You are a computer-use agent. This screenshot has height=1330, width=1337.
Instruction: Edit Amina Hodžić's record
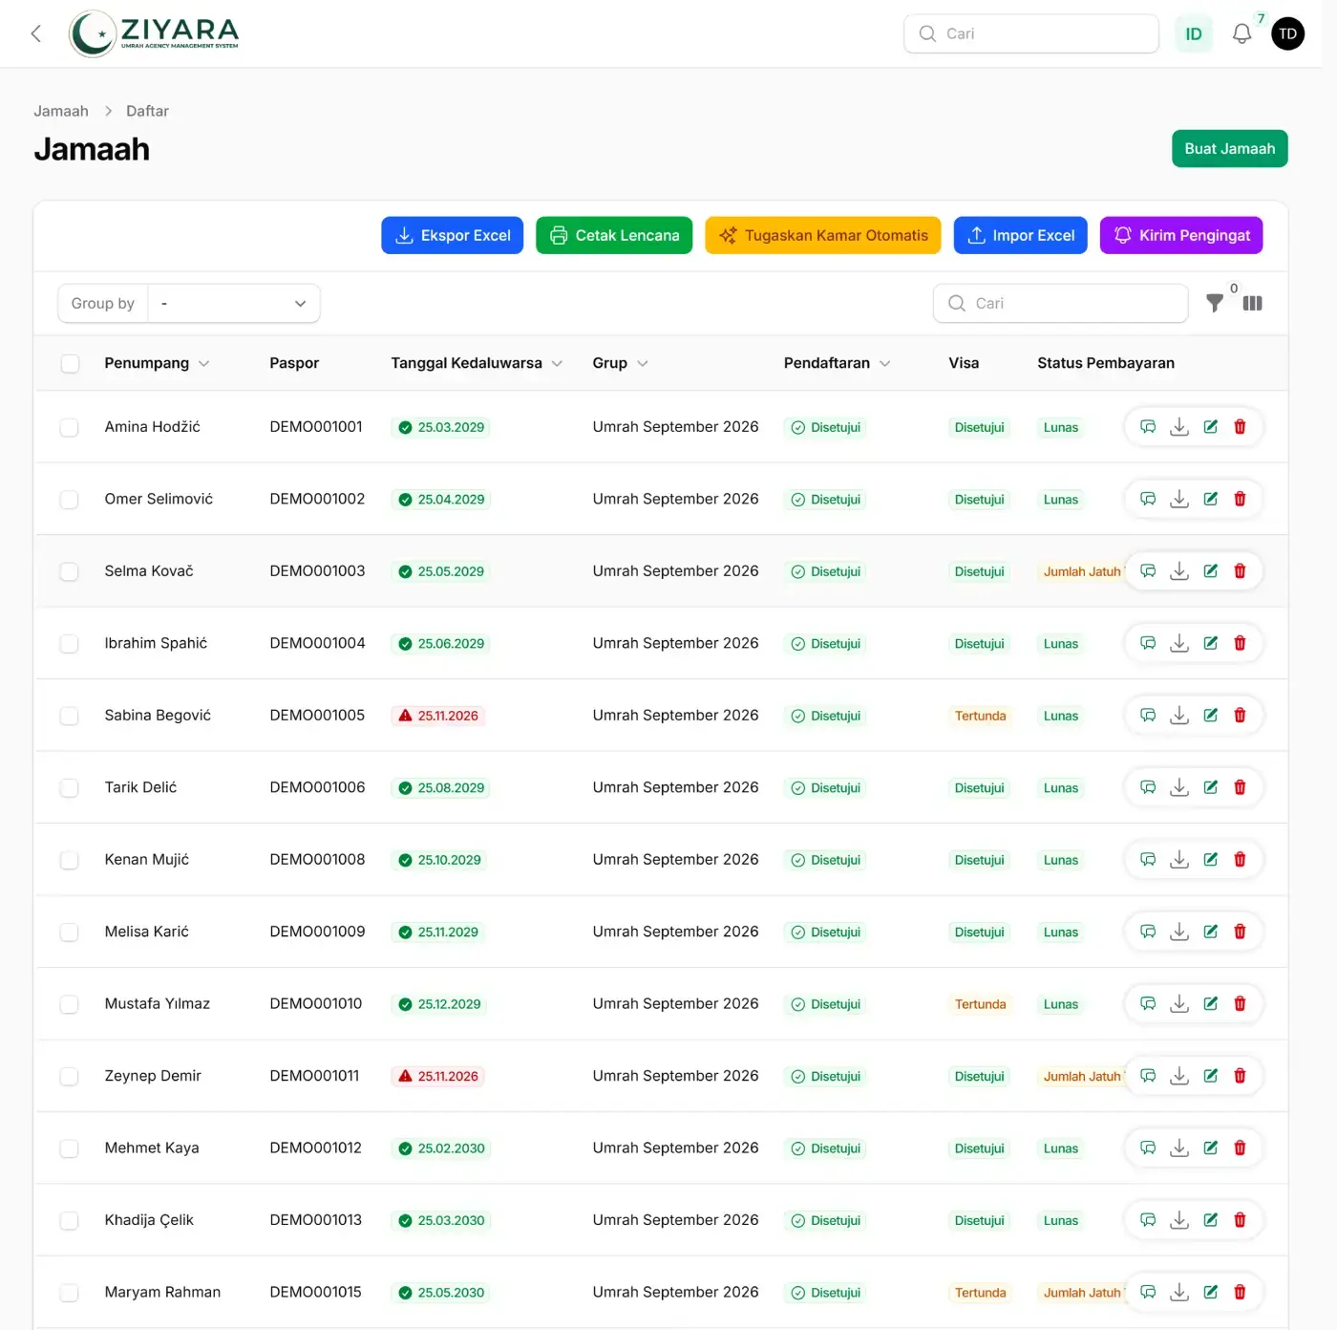click(x=1210, y=427)
